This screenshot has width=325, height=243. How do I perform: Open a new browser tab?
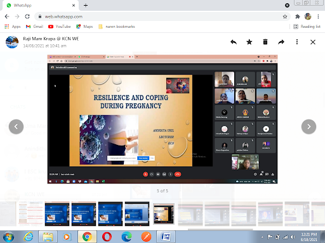pos(86,5)
